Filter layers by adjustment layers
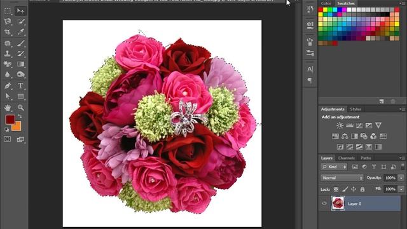The width and height of the screenshot is (407, 229). 364,167
